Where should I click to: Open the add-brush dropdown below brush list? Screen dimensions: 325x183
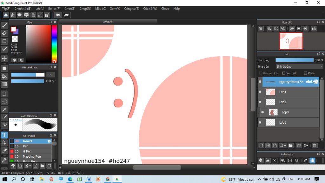point(30,166)
